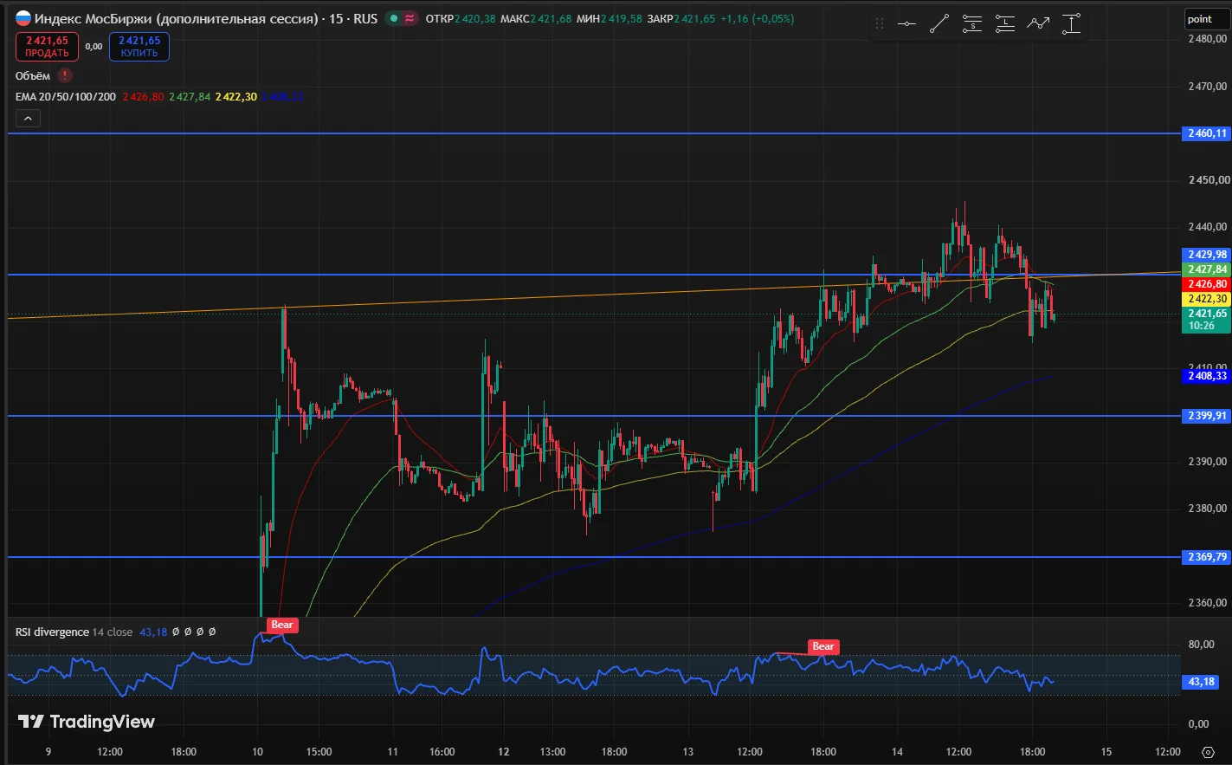Click date 10 on the time axis
Image resolution: width=1232 pixels, height=765 pixels.
[x=257, y=751]
